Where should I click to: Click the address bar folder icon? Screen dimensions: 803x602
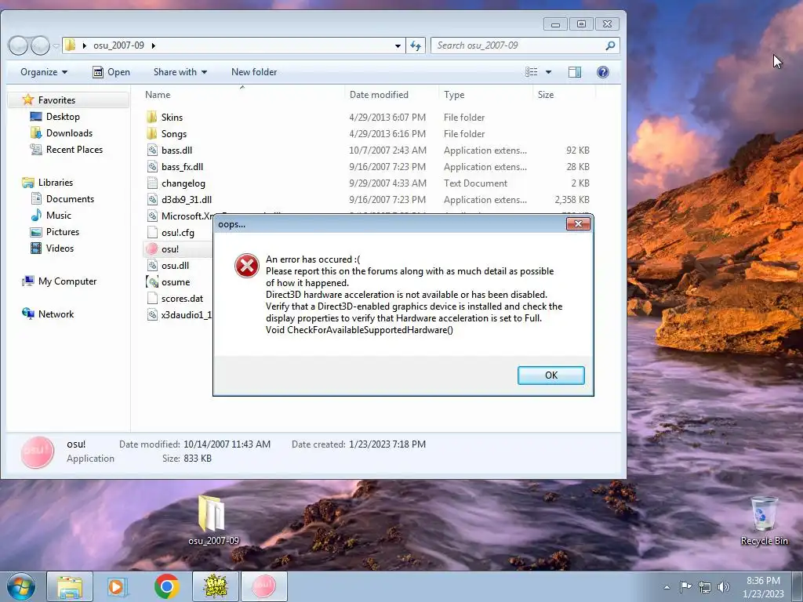(70, 45)
